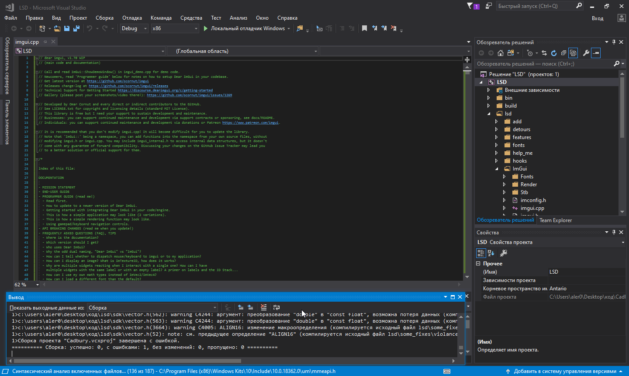Open the Debug configuration dropdown
This screenshot has height=376, width=629.
[x=135, y=28]
